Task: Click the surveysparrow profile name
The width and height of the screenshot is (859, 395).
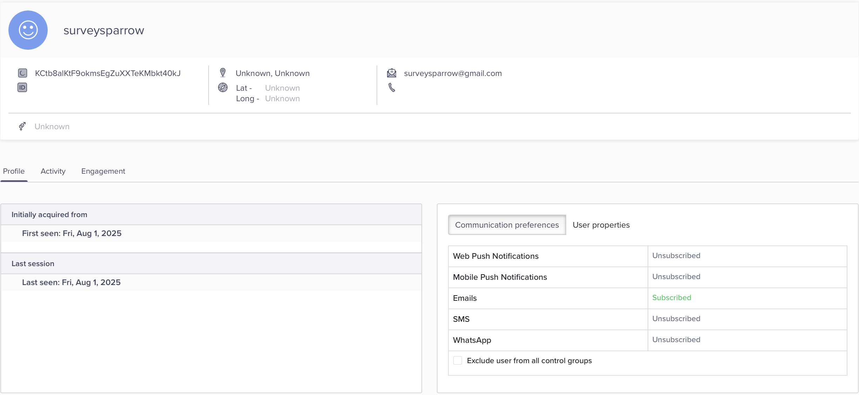Action: click(x=104, y=30)
